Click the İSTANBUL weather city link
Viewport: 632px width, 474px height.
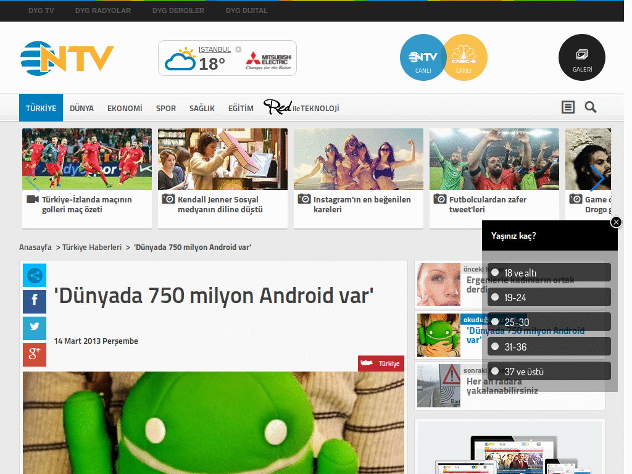(x=215, y=49)
